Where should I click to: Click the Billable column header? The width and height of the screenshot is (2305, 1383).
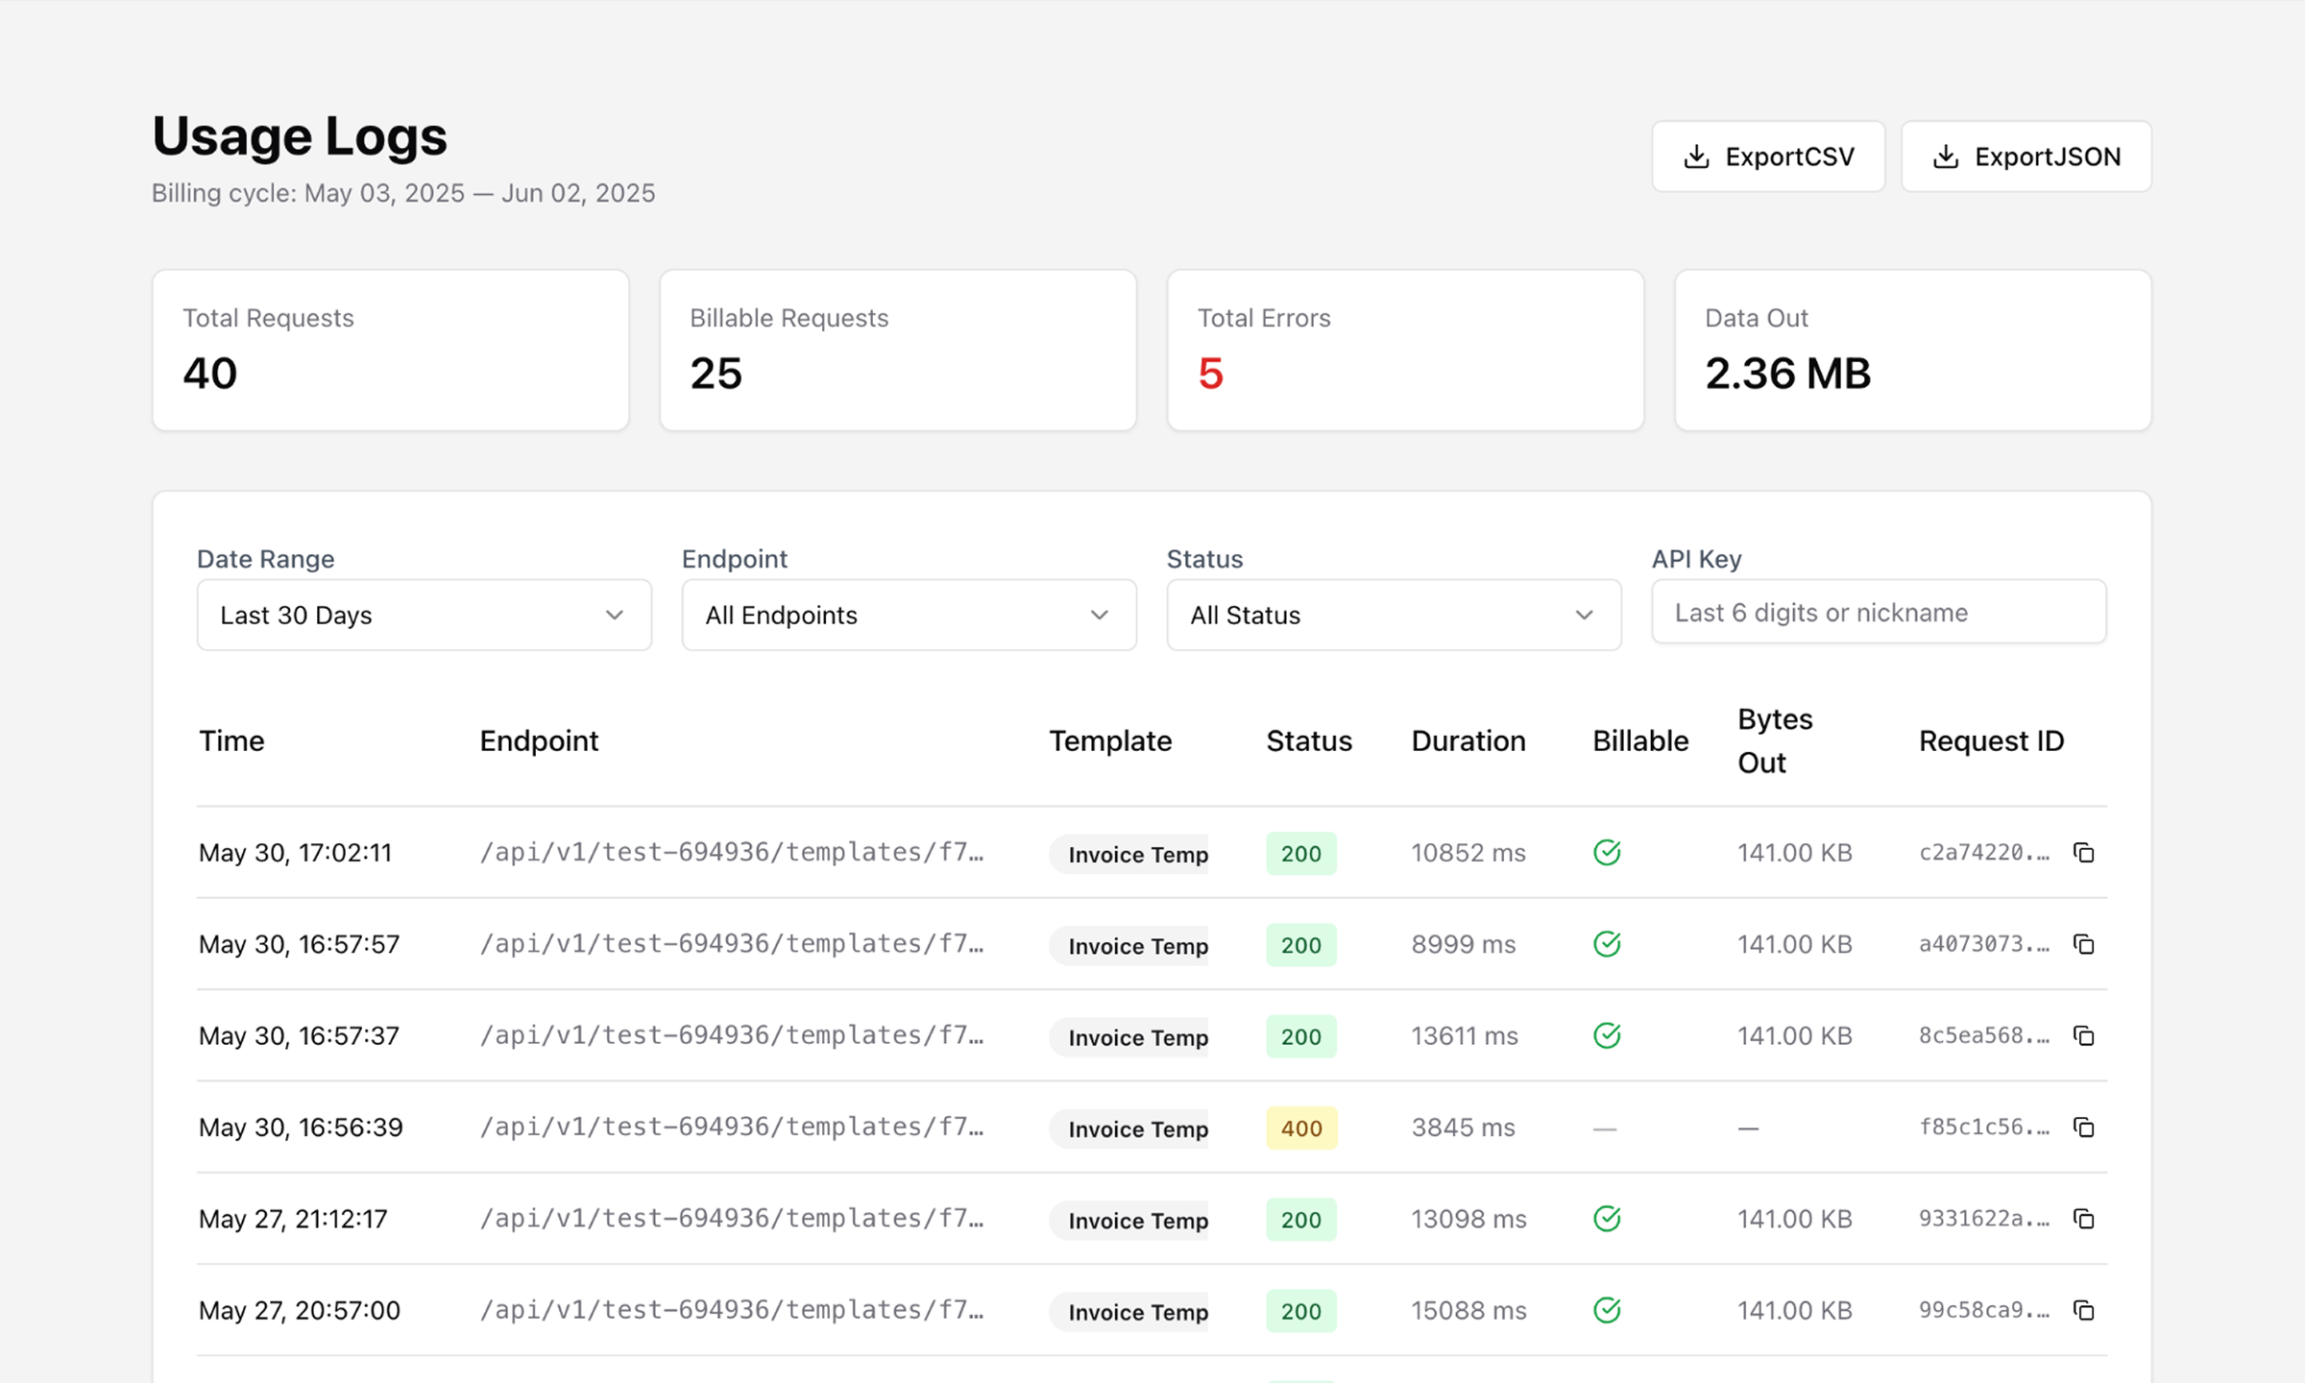1640,740
